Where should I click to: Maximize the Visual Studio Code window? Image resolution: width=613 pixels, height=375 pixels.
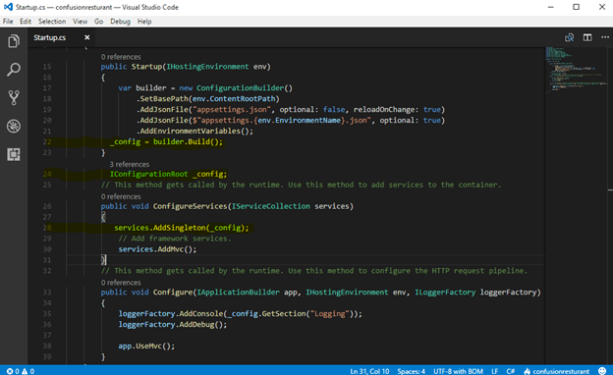[x=576, y=7]
